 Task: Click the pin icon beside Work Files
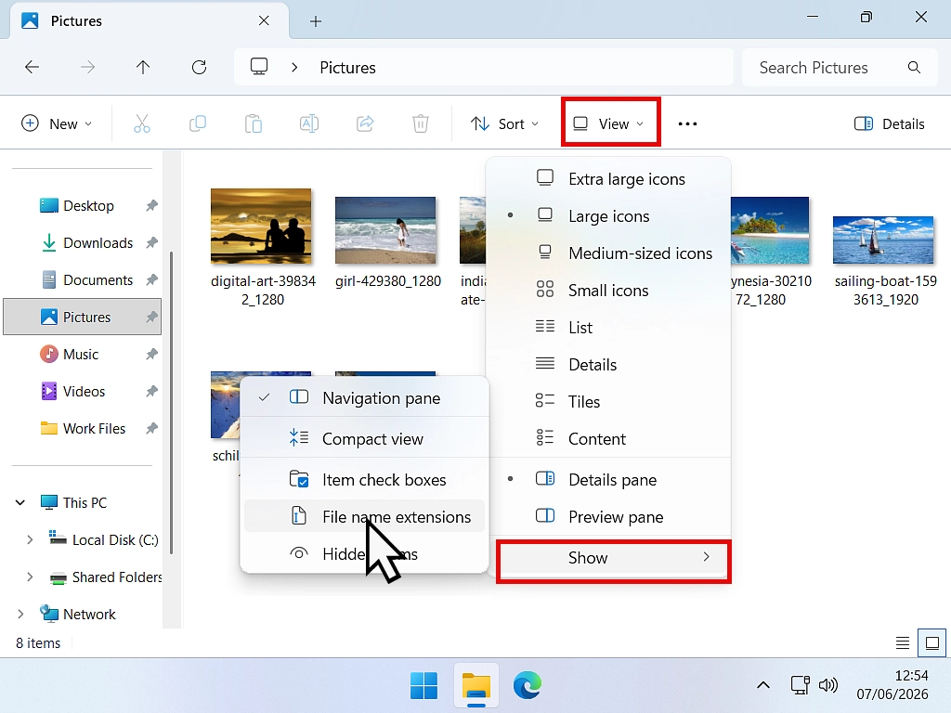coord(151,429)
